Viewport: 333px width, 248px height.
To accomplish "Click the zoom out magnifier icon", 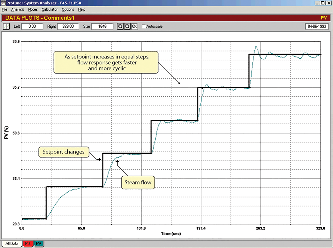I will (127, 26).
